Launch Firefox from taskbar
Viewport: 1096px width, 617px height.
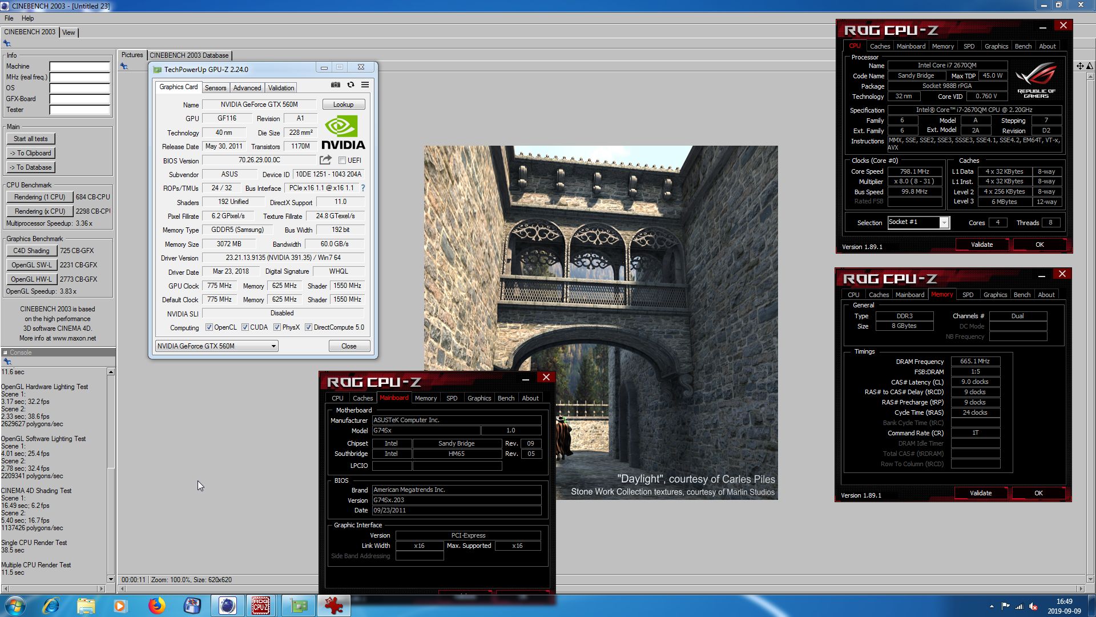point(156,606)
